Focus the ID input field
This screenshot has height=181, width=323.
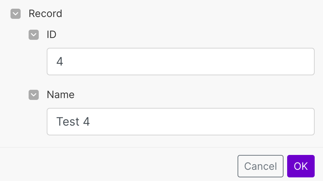pos(180,62)
